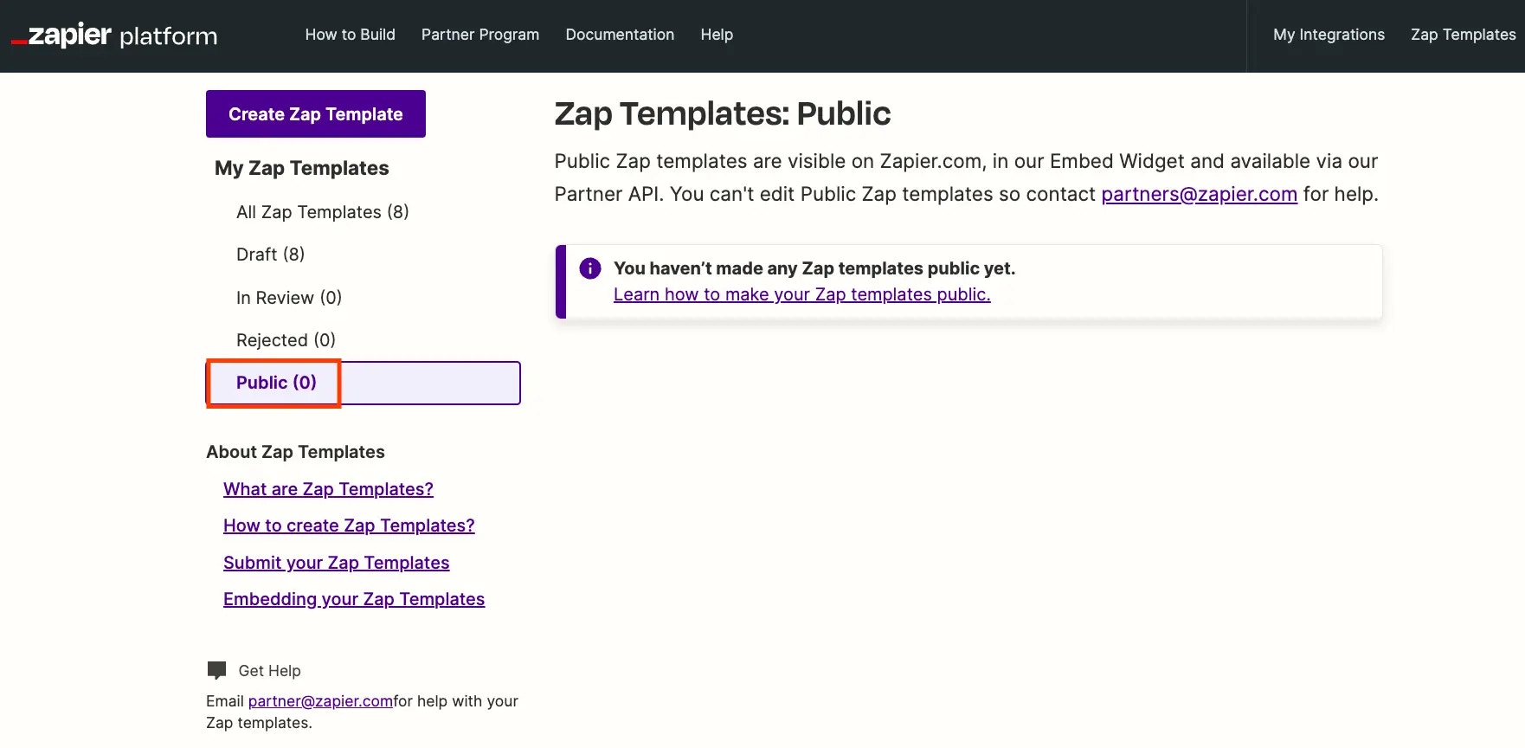Click the Zapier platform logo
Screen dimensions: 1525x748
(114, 35)
